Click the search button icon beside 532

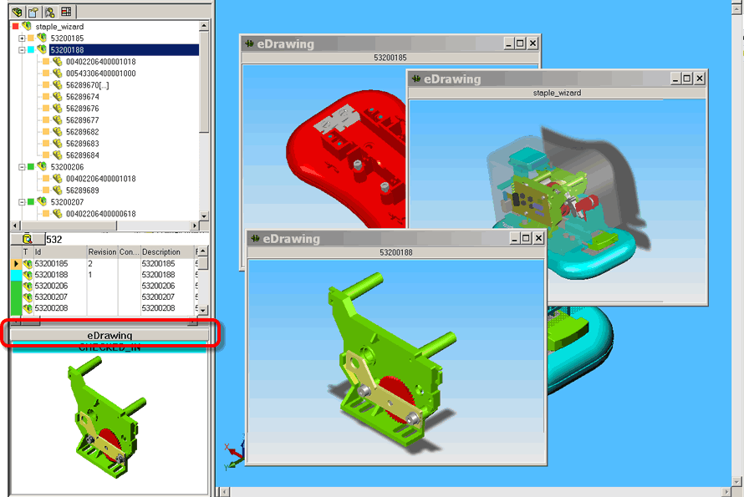(x=27, y=239)
